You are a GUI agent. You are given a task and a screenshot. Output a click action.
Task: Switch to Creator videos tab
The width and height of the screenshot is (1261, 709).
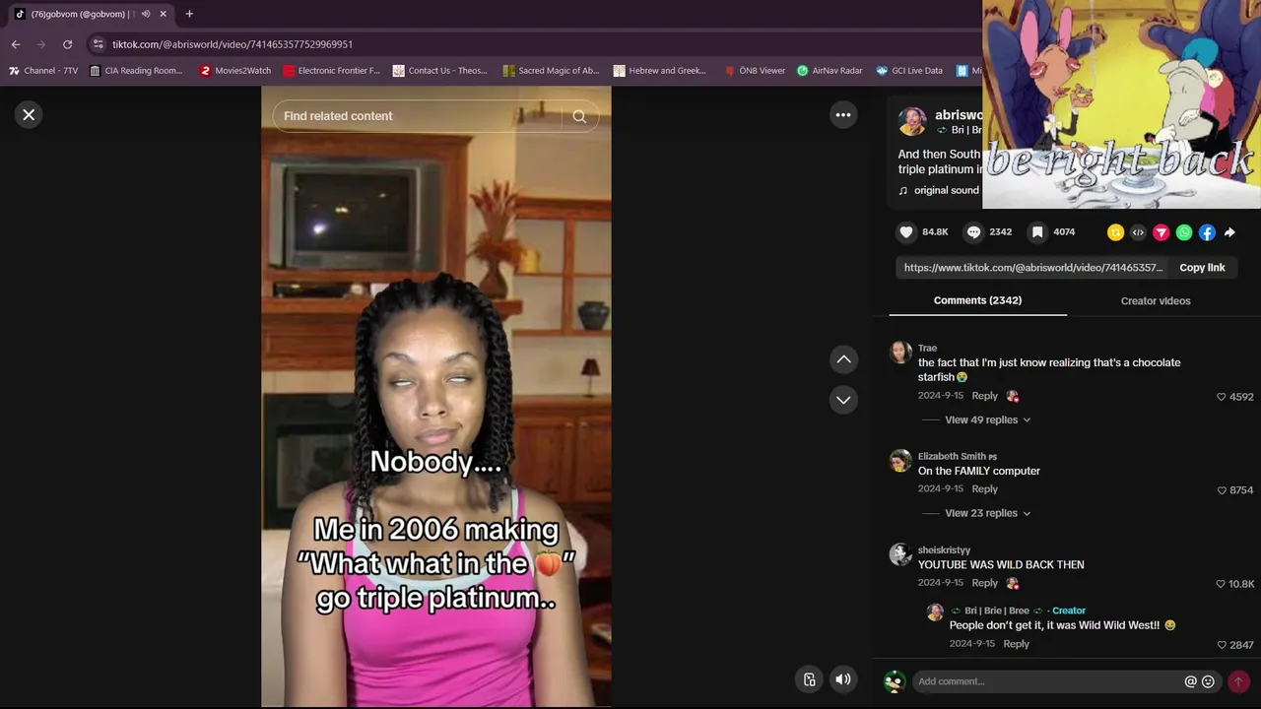tap(1156, 301)
